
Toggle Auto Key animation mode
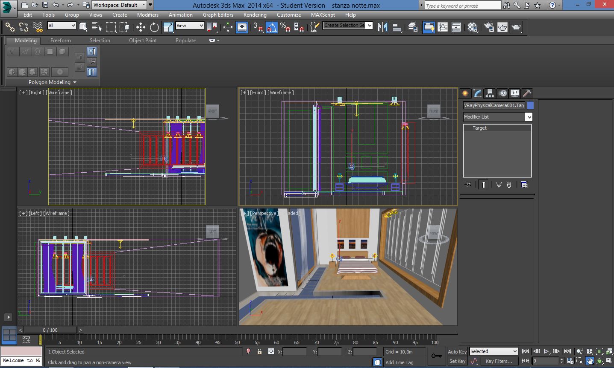pyautogui.click(x=457, y=352)
